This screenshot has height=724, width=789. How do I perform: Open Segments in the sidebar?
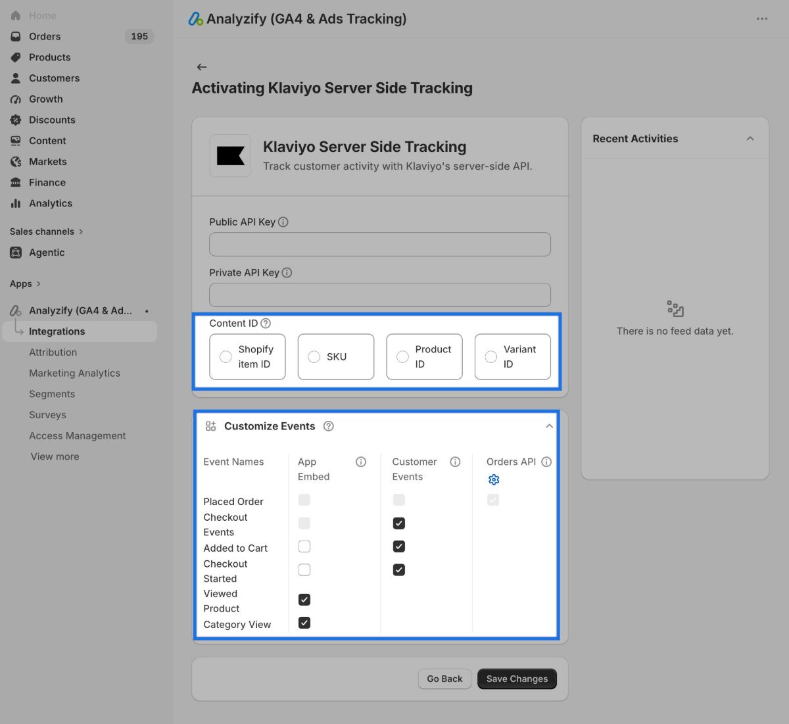pos(52,394)
